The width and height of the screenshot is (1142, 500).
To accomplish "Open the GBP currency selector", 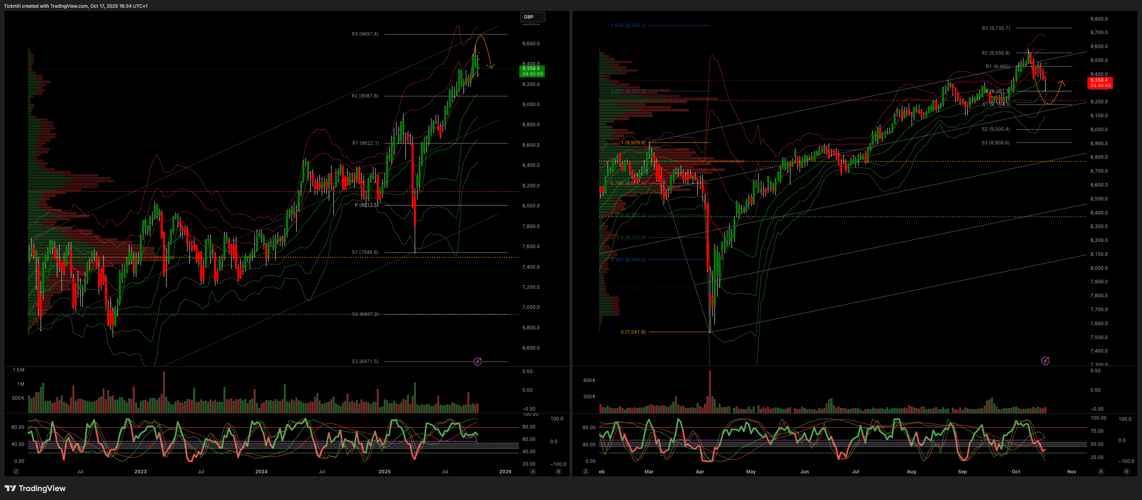I will (532, 17).
